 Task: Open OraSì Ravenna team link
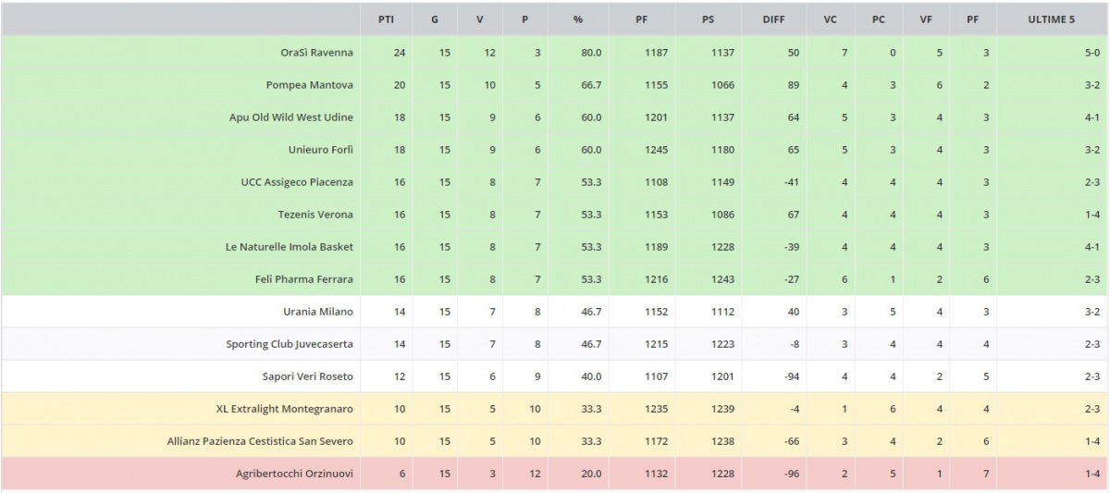coord(316,53)
